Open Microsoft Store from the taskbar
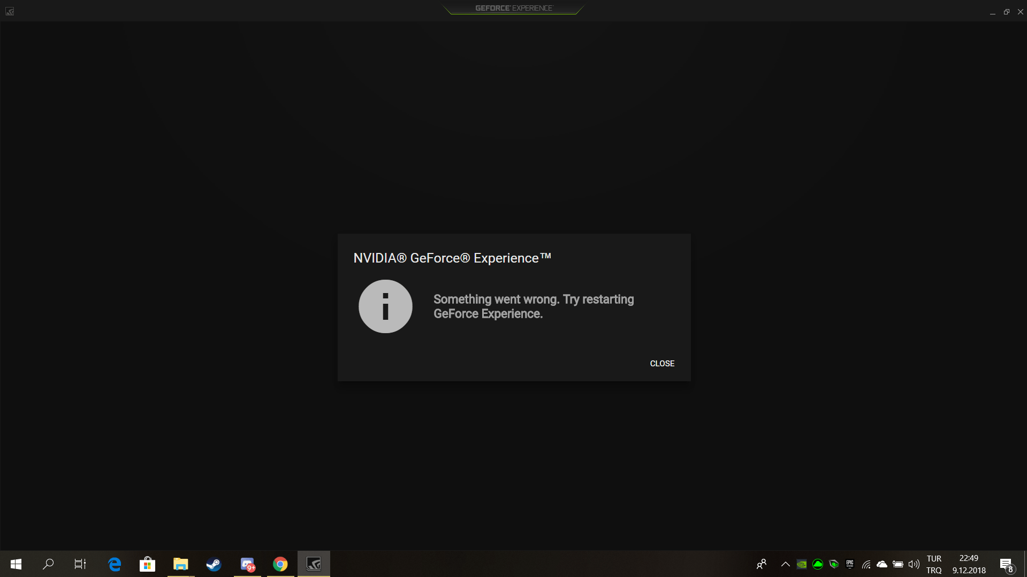Image resolution: width=1027 pixels, height=577 pixels. (147, 564)
